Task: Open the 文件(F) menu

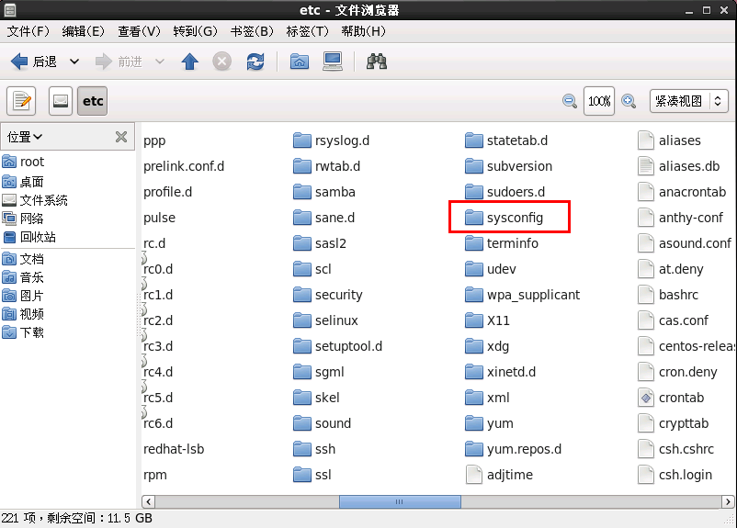Action: [x=28, y=31]
